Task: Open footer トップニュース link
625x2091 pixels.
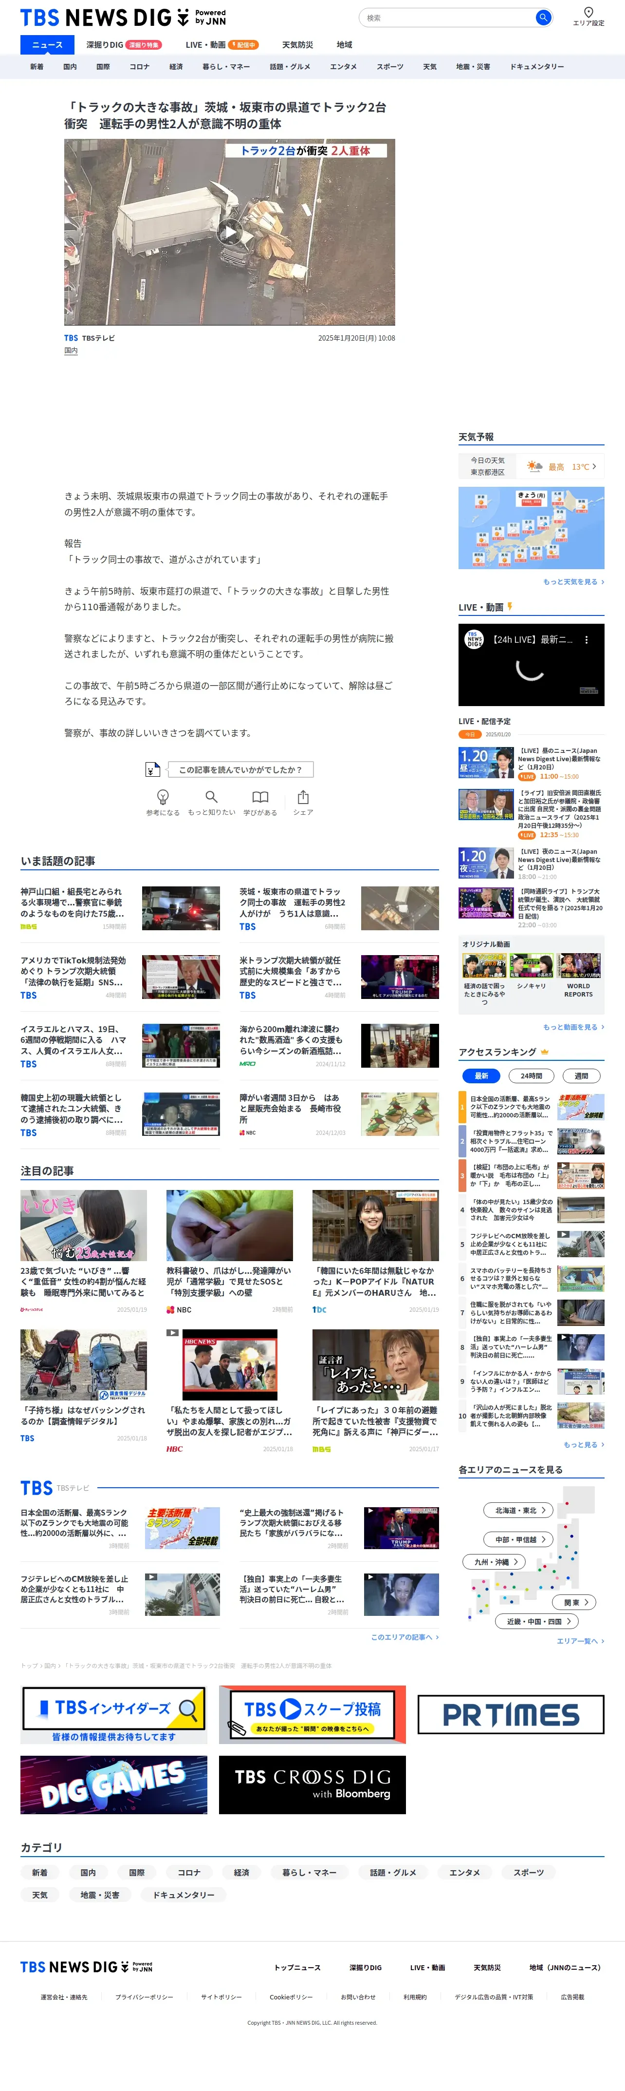Action: point(297,1967)
